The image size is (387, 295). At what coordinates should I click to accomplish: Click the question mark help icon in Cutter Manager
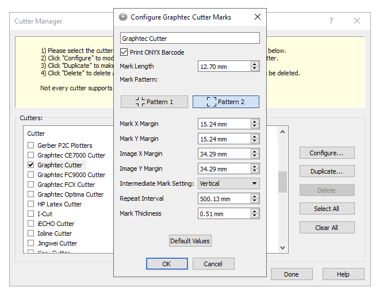[x=331, y=21]
